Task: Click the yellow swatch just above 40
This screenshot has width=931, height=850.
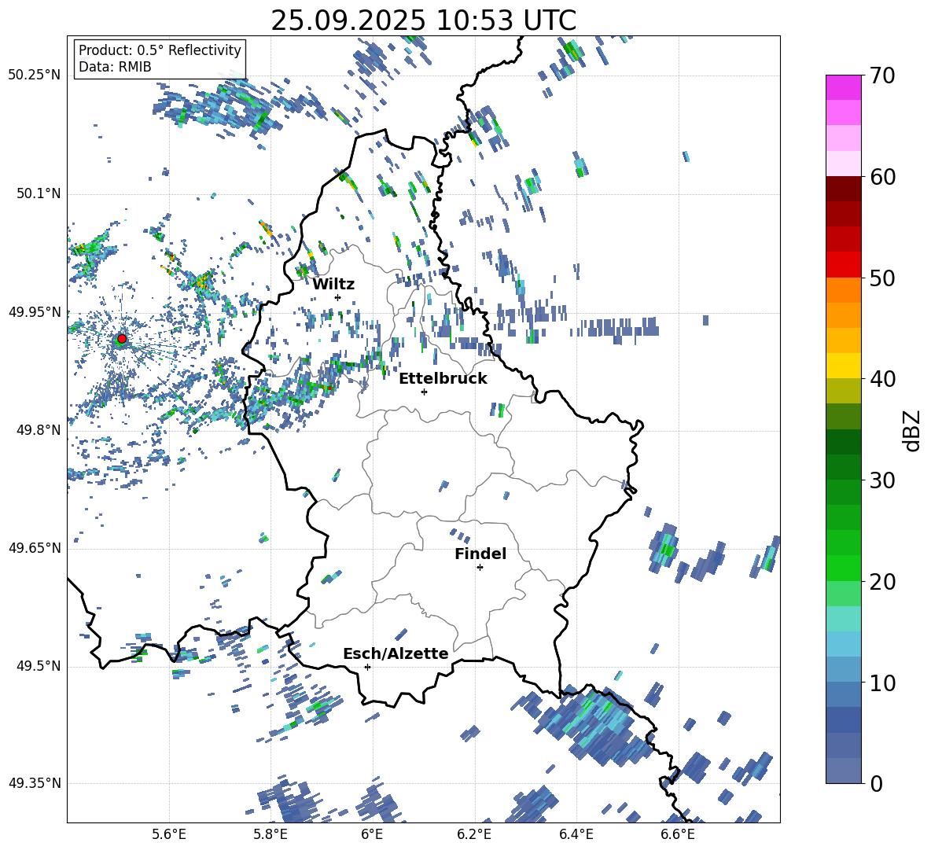Action: (x=843, y=366)
